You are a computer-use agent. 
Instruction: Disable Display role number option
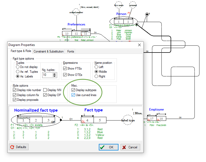[x=15, y=90]
